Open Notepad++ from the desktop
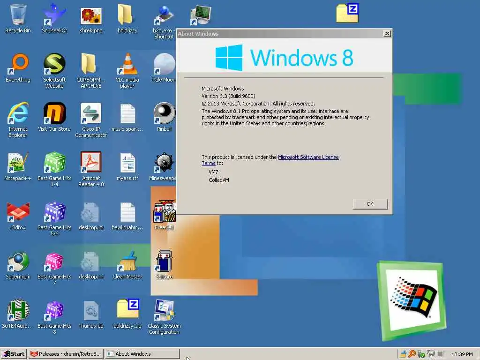Image resolution: width=480 pixels, height=360 pixels. tap(18, 166)
